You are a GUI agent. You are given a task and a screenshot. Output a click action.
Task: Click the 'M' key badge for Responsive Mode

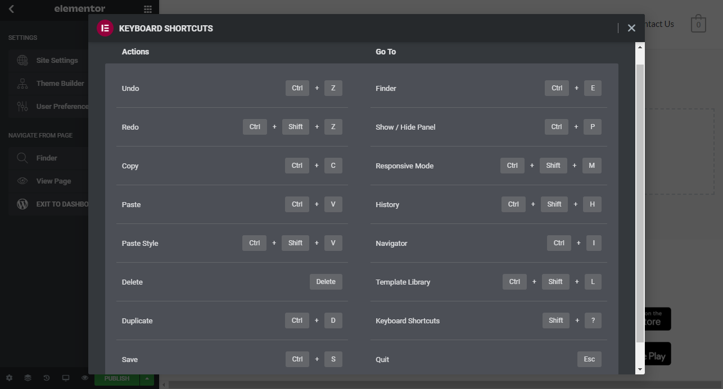pos(592,166)
